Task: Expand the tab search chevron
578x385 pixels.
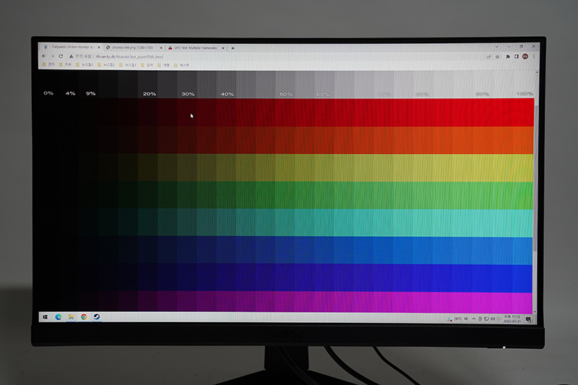Action: pyautogui.click(x=496, y=46)
